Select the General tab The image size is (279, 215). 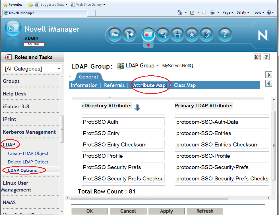88,77
